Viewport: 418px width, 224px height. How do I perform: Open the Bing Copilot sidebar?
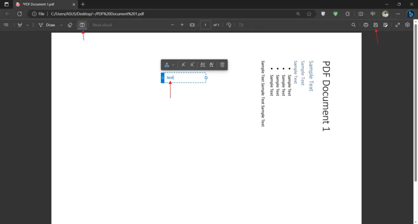(410, 14)
